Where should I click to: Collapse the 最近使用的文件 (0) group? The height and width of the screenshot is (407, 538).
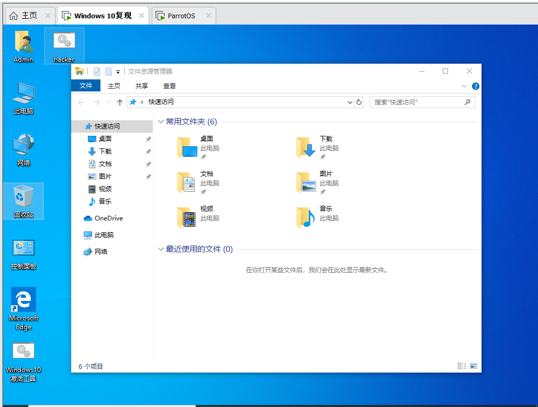coord(160,249)
